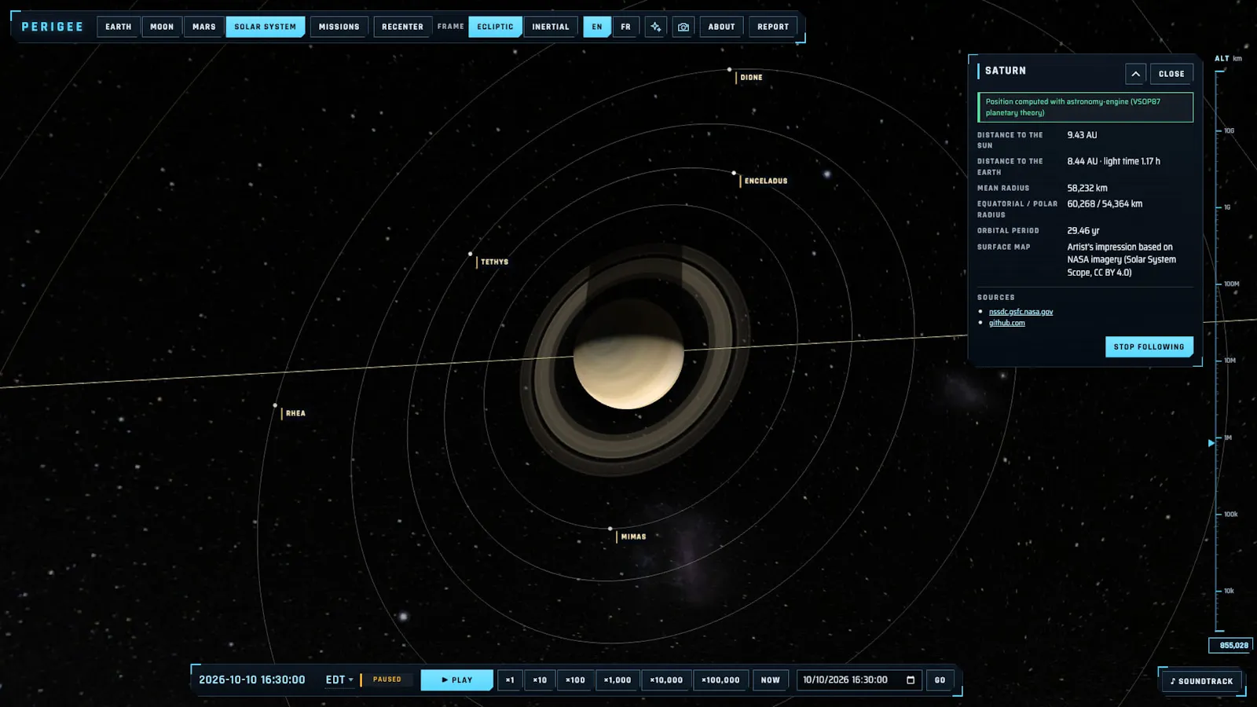Open the Moon view tab
The image size is (1257, 707).
pyautogui.click(x=162, y=27)
